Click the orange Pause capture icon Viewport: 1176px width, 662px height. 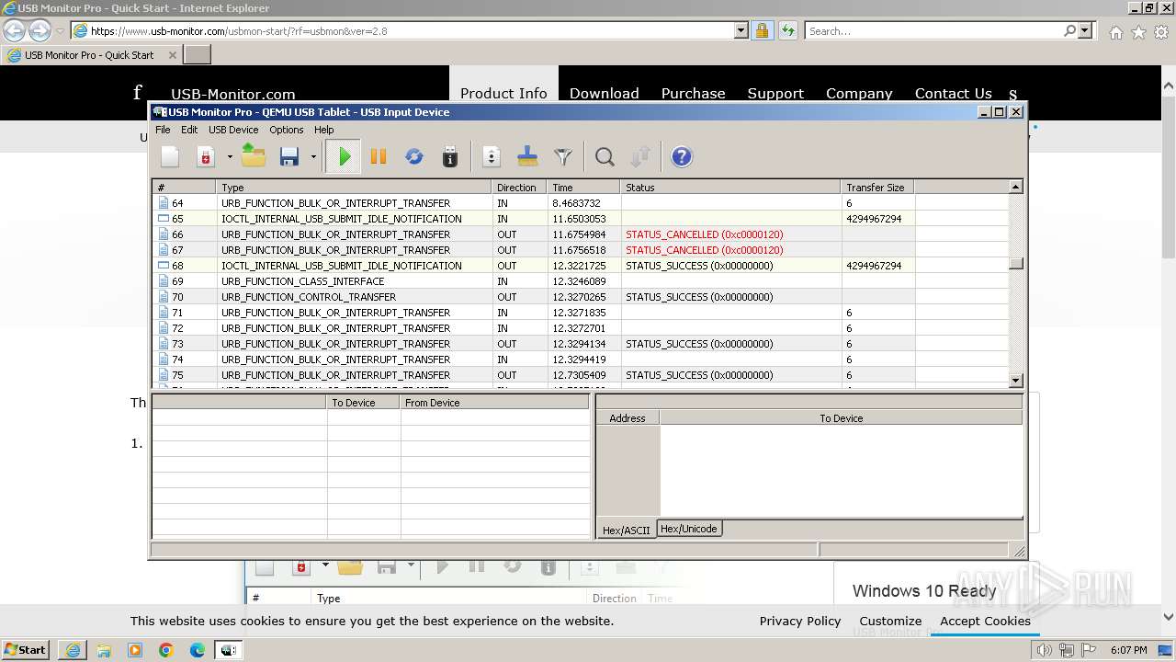point(379,157)
